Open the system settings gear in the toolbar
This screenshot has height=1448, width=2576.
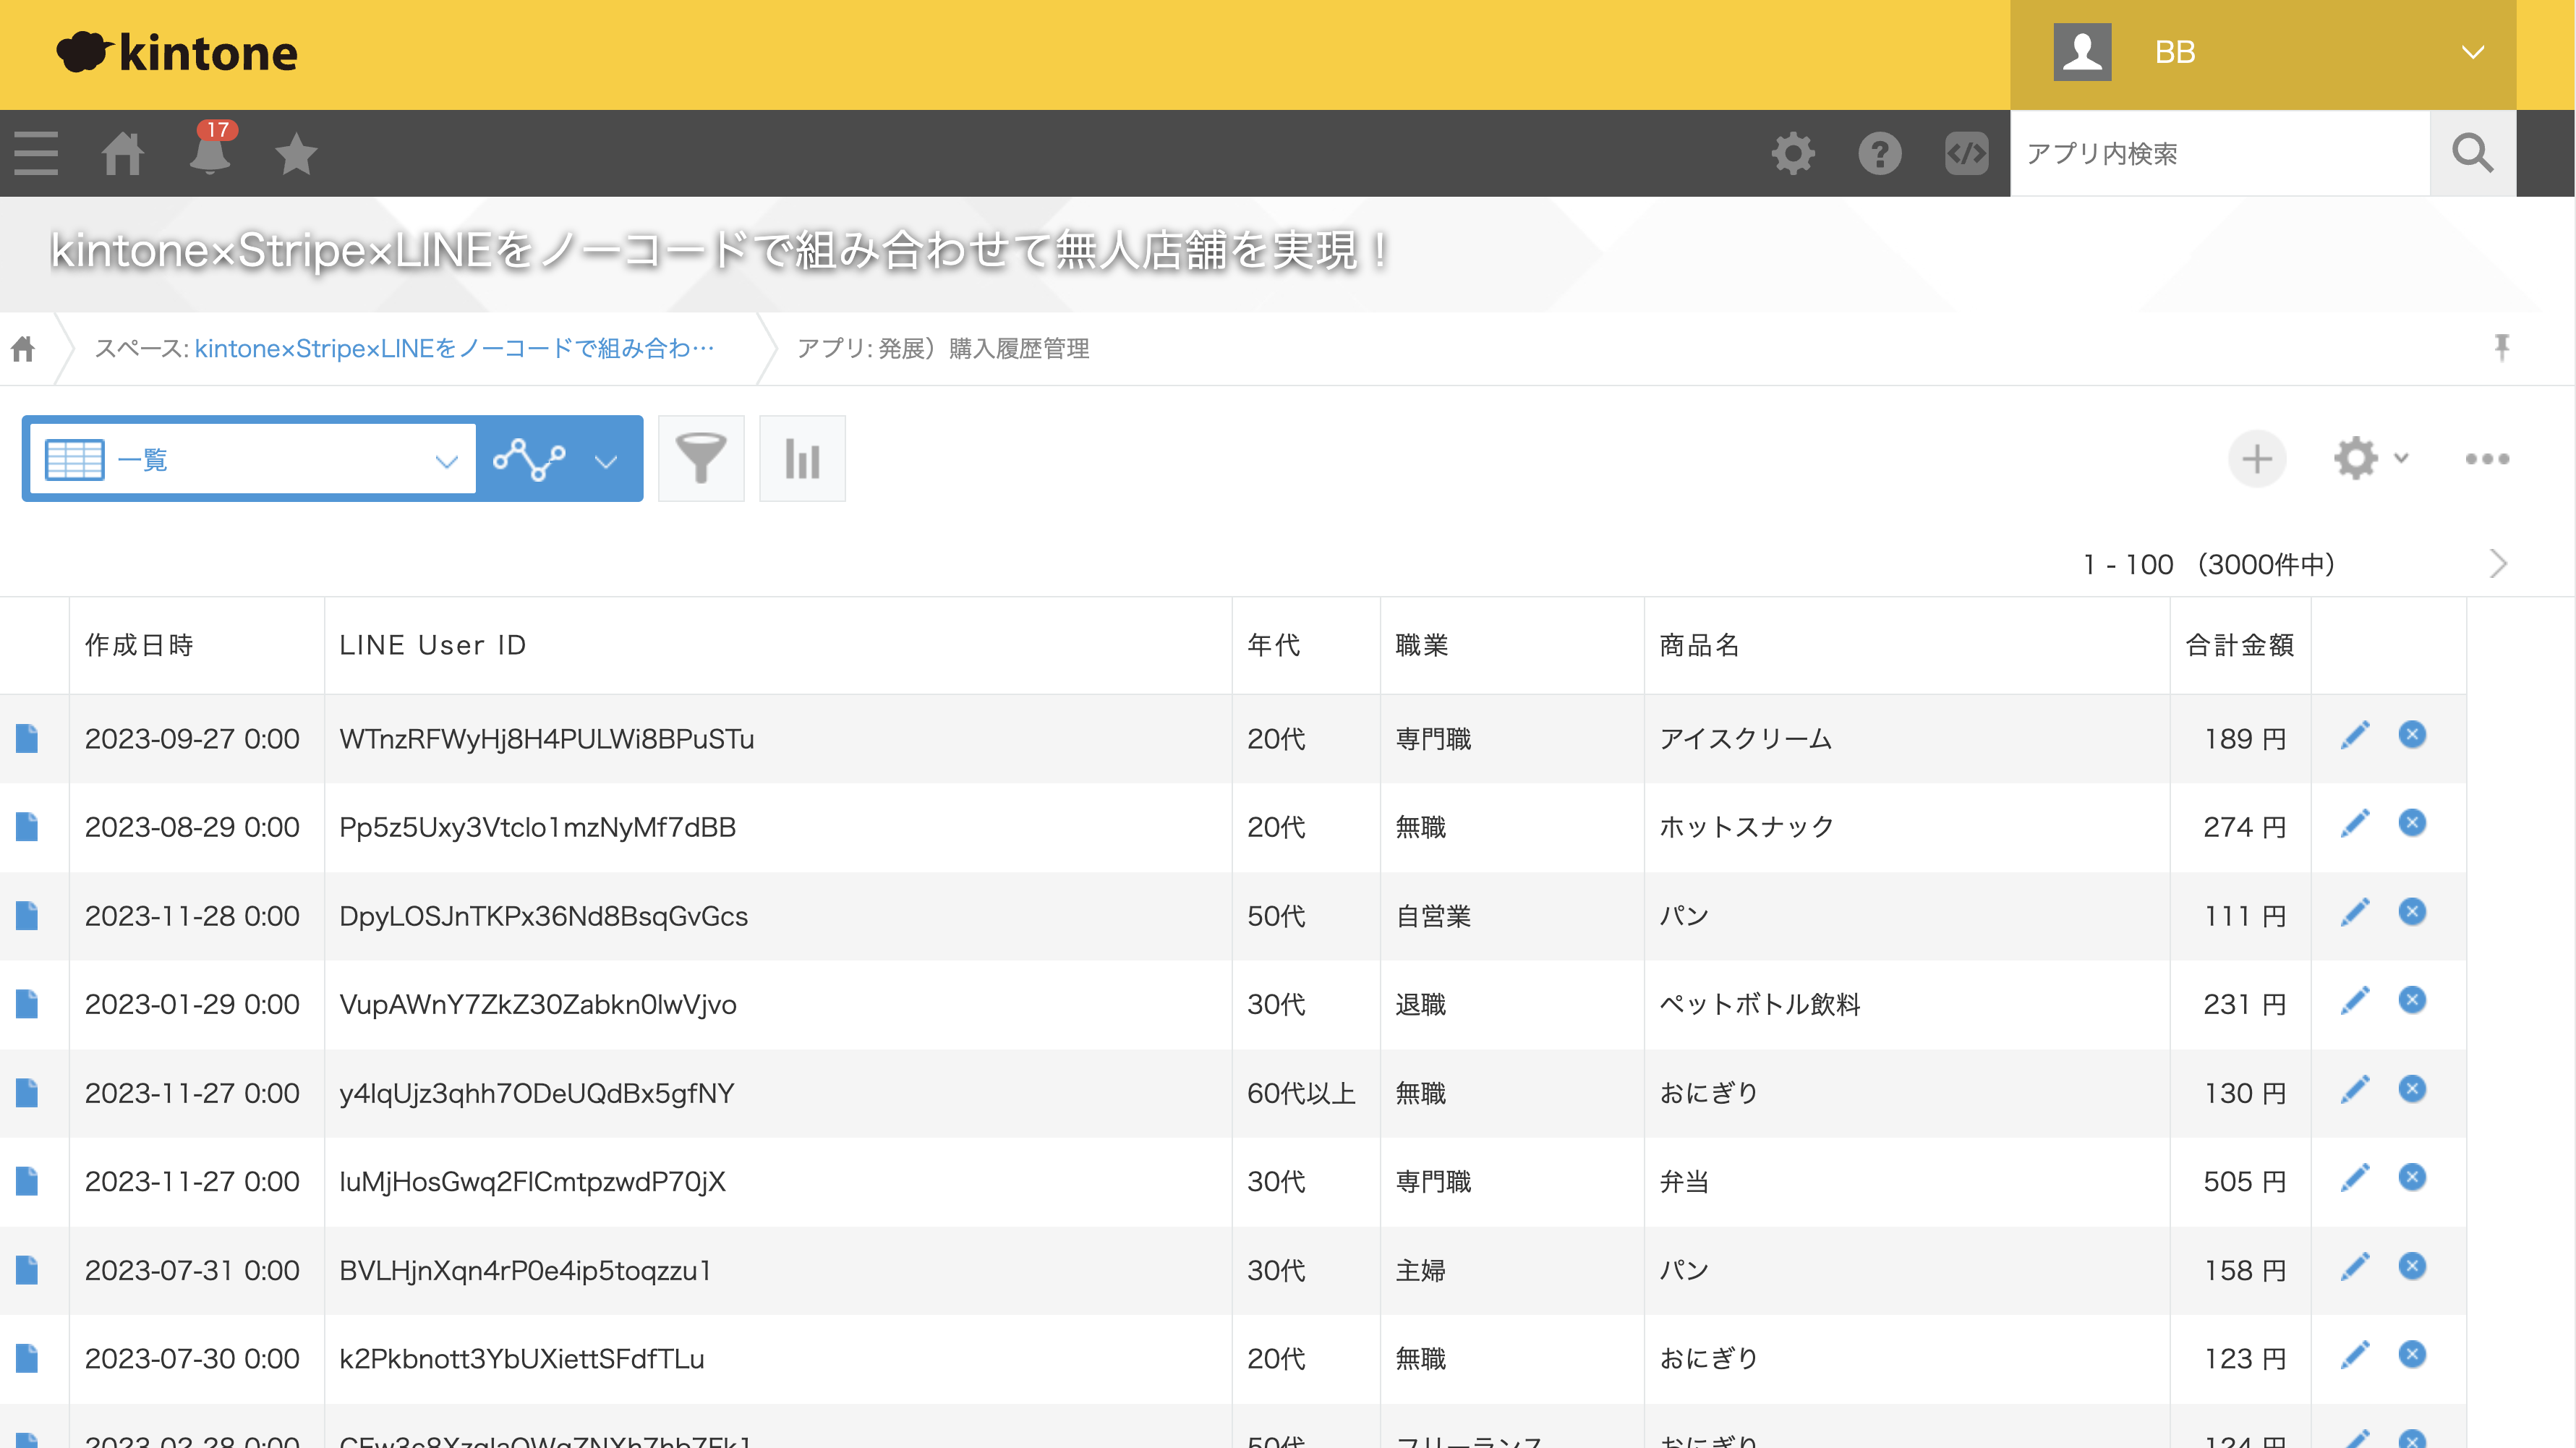click(1792, 153)
